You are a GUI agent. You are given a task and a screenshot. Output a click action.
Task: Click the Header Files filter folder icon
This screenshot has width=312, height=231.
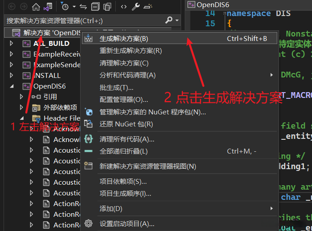(36, 118)
